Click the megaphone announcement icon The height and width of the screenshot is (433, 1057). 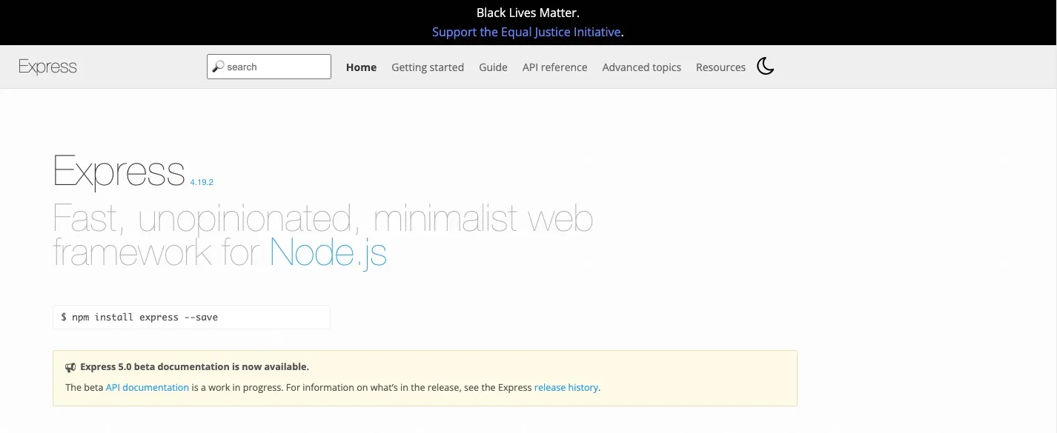tap(70, 367)
